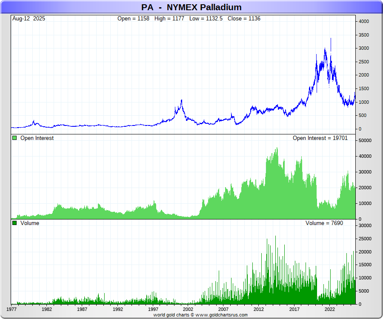Click the 3000 price axis label

(x=364, y=48)
